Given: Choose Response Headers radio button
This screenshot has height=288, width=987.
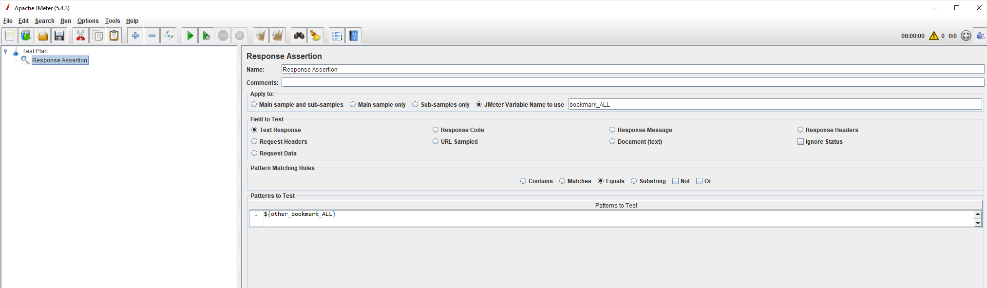Looking at the screenshot, I should (828, 130).
